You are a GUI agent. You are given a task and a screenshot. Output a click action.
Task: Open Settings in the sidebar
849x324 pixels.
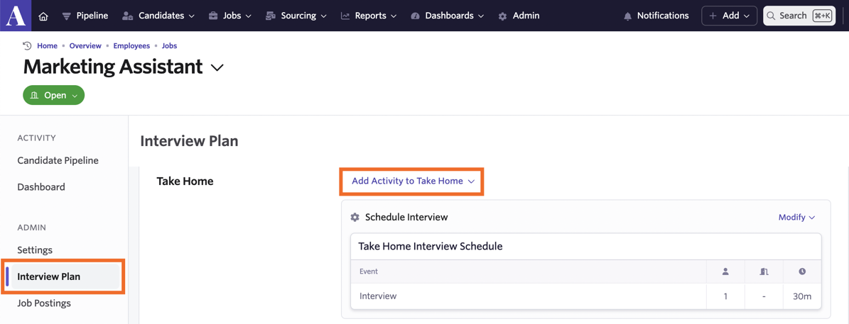[x=35, y=250]
